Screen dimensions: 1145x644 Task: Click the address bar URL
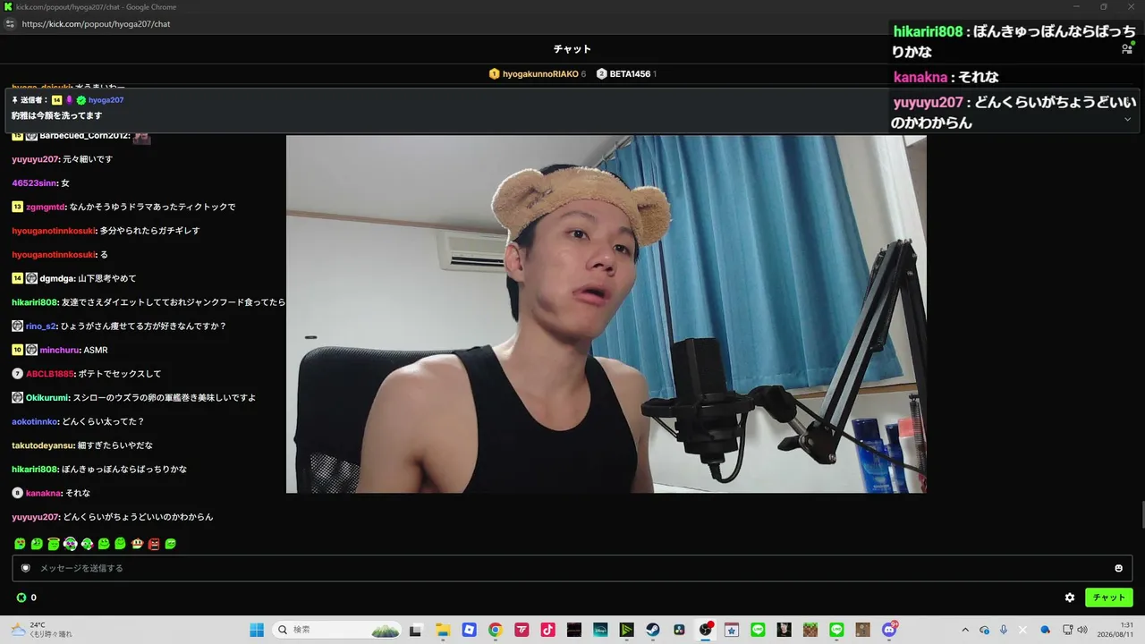[x=96, y=24]
